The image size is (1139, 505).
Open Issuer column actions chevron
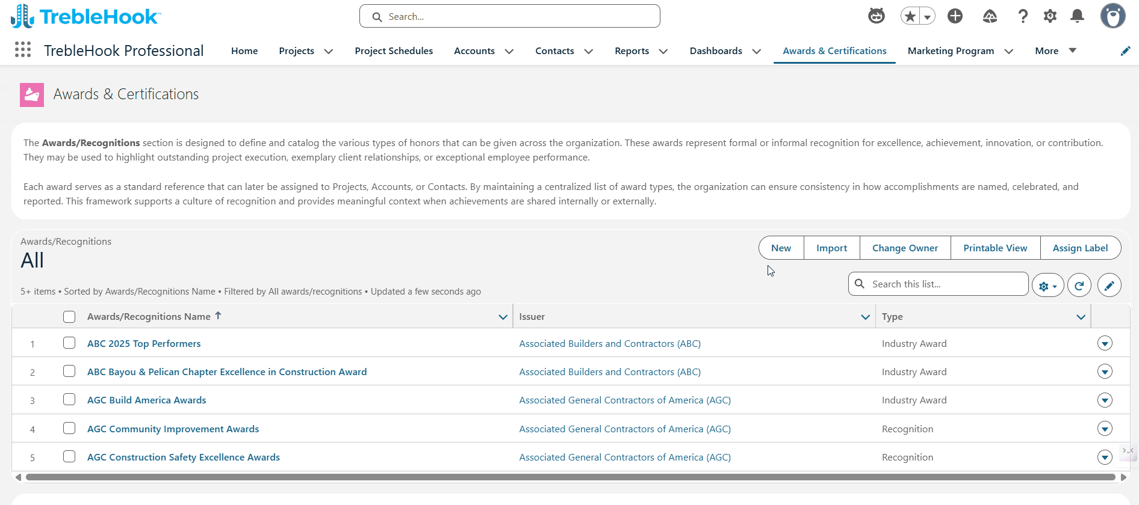click(x=866, y=317)
